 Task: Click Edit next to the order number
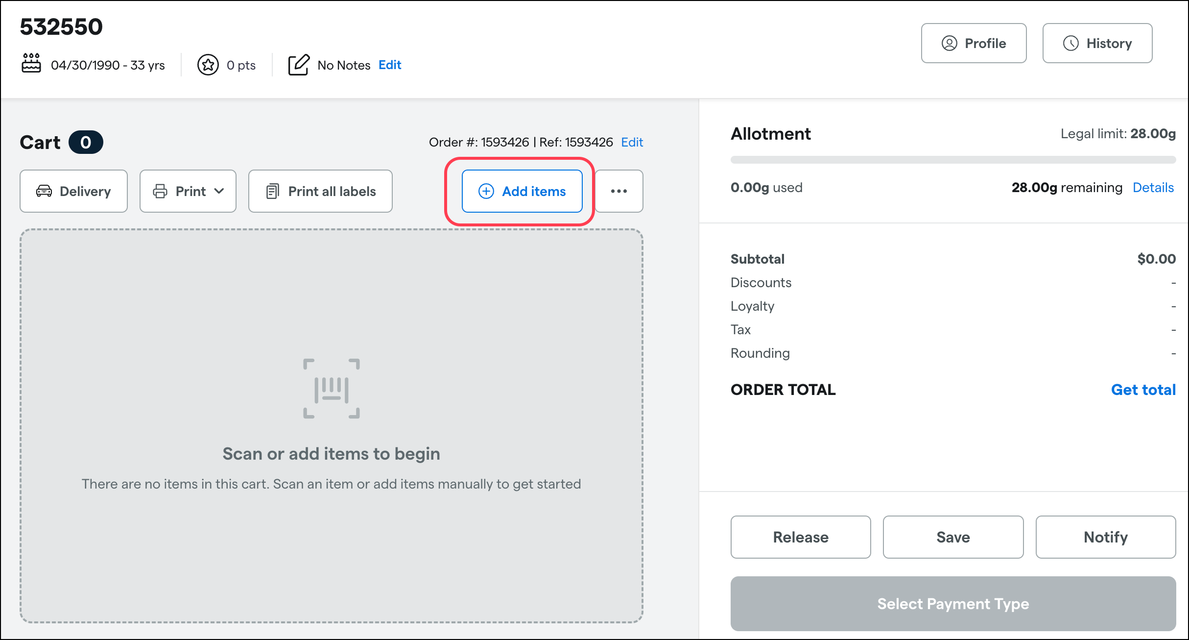(x=632, y=142)
